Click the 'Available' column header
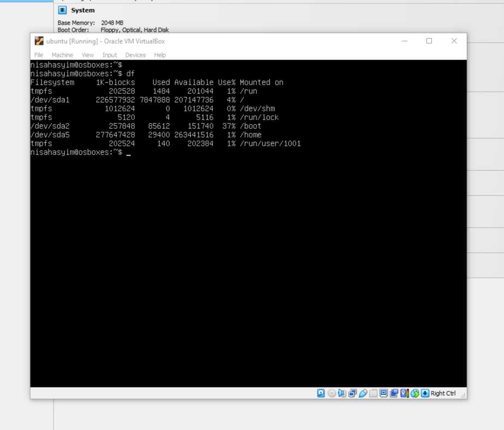This screenshot has width=504, height=430. click(194, 82)
